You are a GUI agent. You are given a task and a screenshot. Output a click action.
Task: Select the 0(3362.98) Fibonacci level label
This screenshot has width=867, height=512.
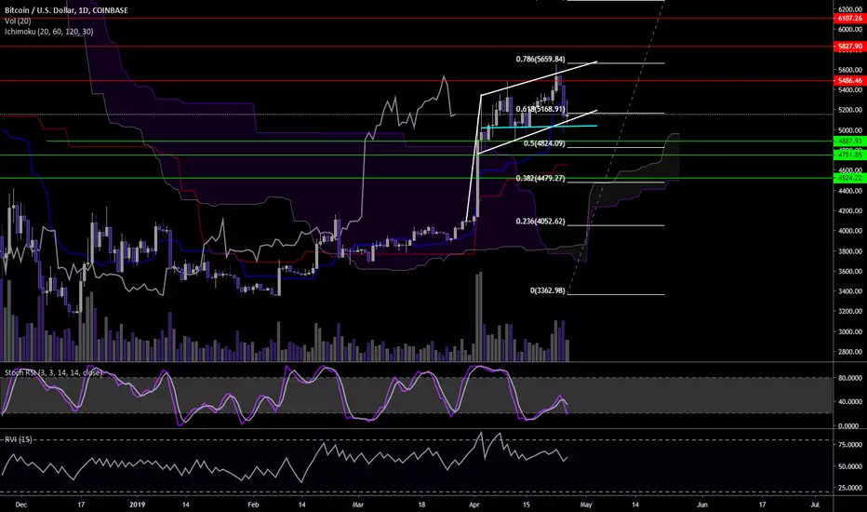tap(547, 290)
